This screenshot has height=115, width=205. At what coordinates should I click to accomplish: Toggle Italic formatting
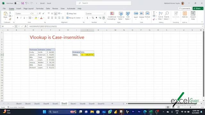[x=21, y=18]
